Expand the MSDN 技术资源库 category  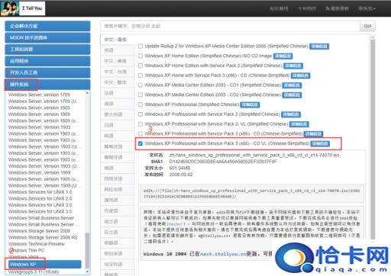coord(47,37)
